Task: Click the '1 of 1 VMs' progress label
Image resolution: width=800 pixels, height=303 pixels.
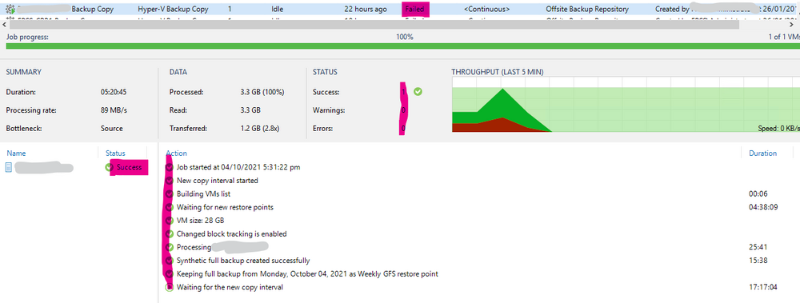Action: click(x=784, y=38)
